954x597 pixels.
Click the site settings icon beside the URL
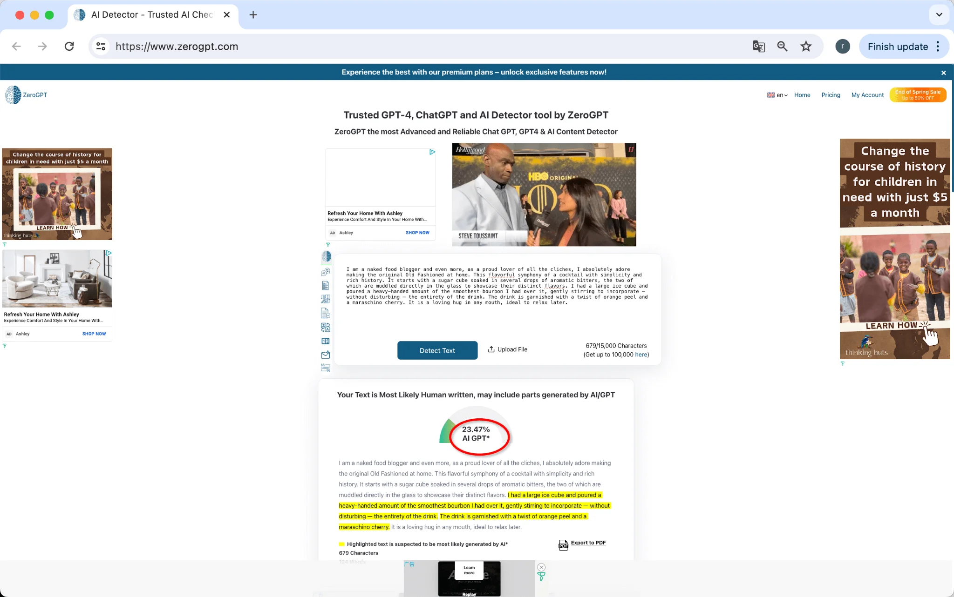[101, 47]
